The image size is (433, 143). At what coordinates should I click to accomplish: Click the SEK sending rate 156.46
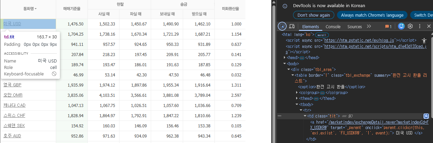[172, 126]
